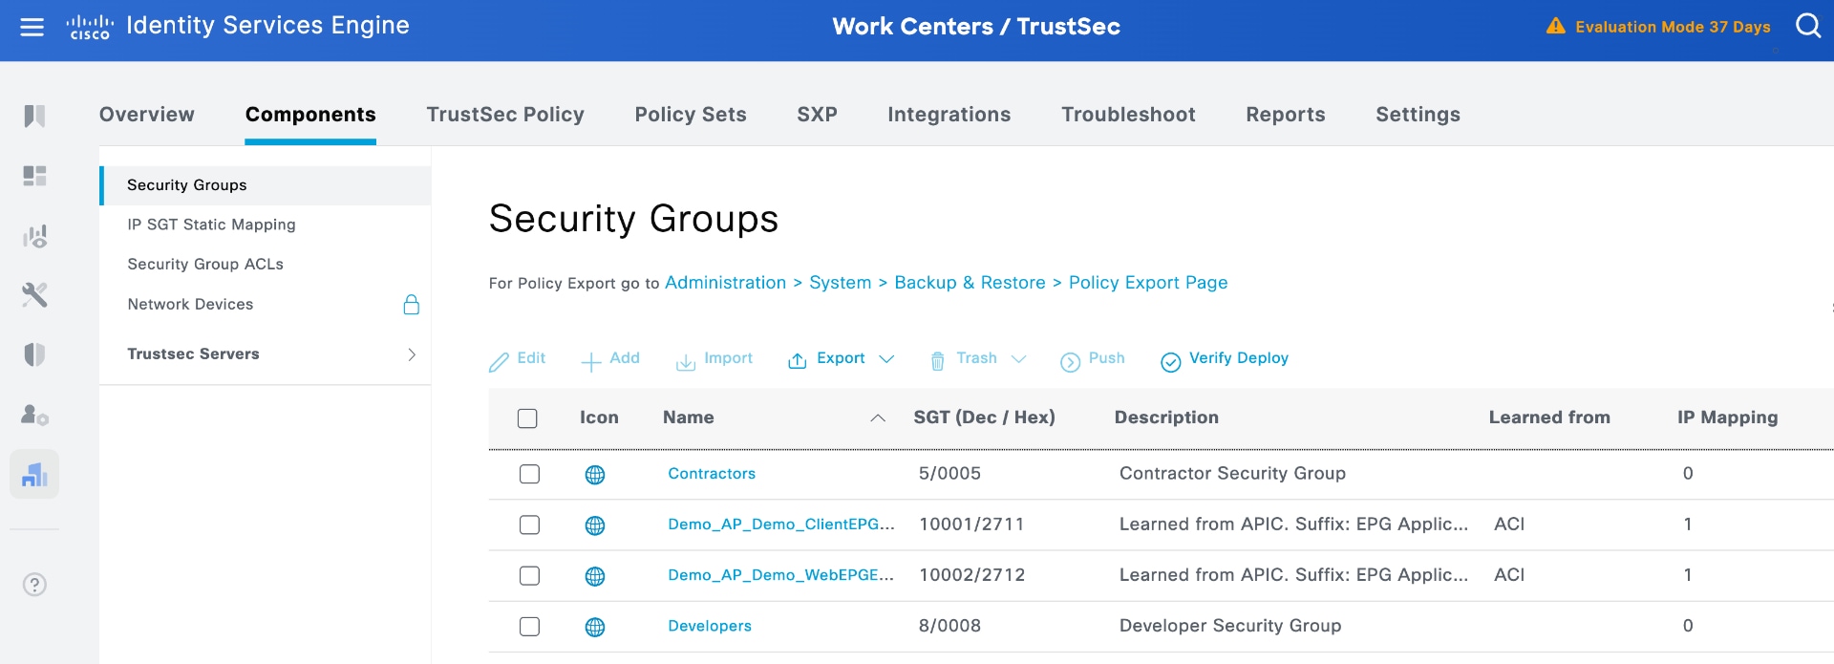Check the Contractors row checkbox

coord(529,474)
